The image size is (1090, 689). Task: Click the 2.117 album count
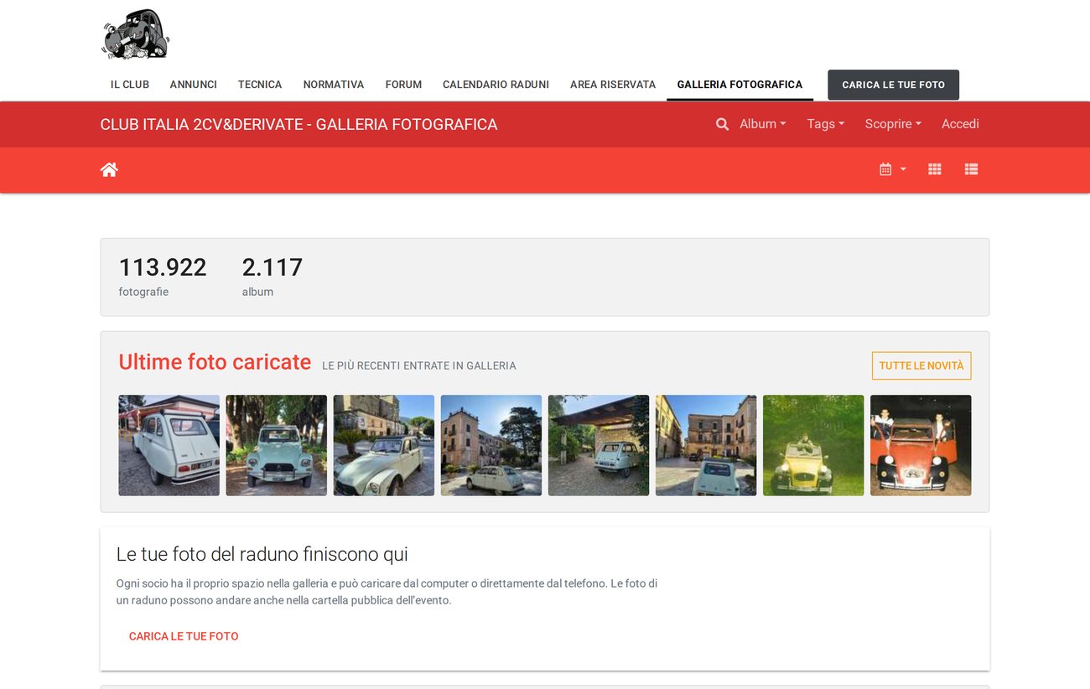pyautogui.click(x=272, y=277)
